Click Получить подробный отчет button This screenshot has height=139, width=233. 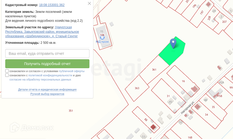[x=47, y=64]
